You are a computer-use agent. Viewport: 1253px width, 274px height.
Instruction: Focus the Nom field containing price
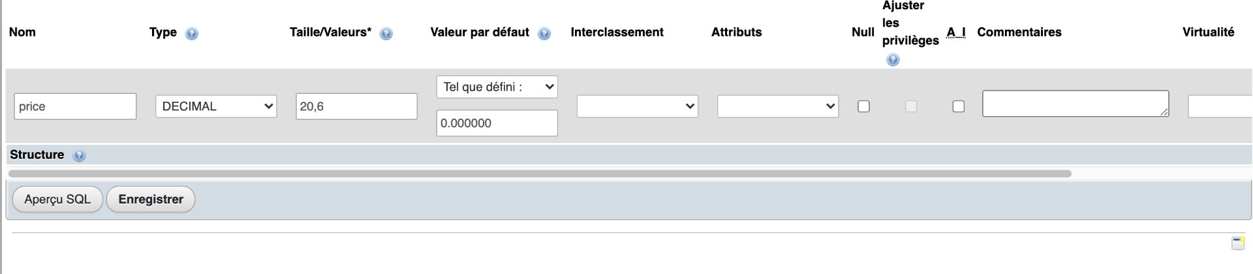click(x=75, y=106)
